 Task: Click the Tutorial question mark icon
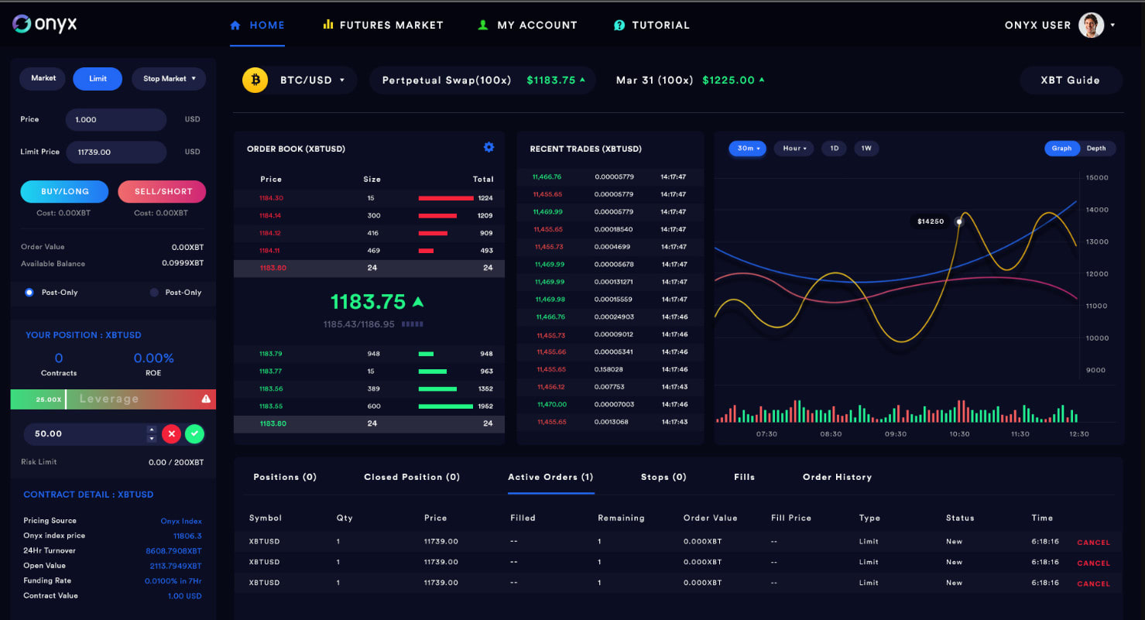[x=619, y=25]
